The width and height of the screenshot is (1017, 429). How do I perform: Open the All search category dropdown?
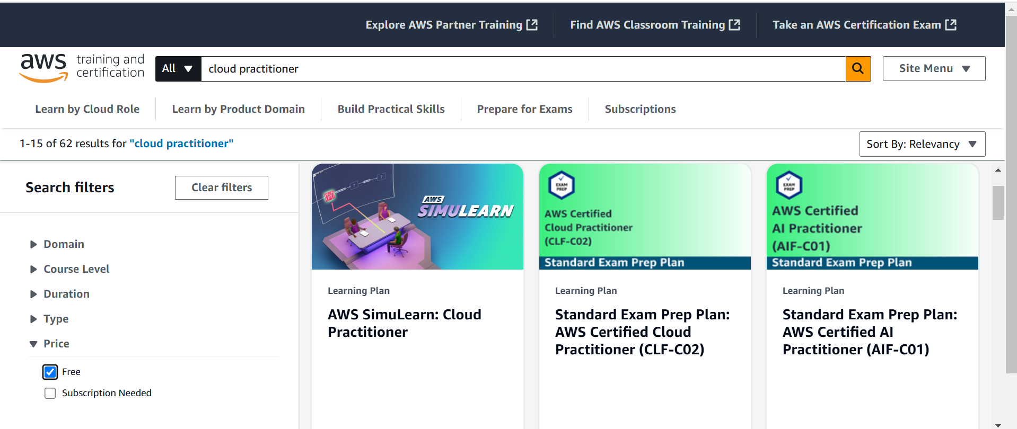pos(178,69)
